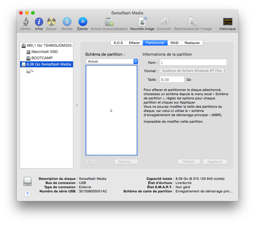Select the Macintosh SSD volume
This screenshot has width=255, height=225.
click(x=46, y=52)
